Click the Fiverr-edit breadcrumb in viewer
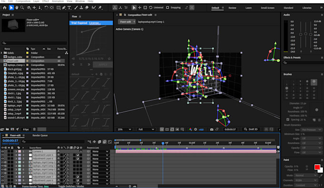This screenshot has width=324, height=188. 125,22
